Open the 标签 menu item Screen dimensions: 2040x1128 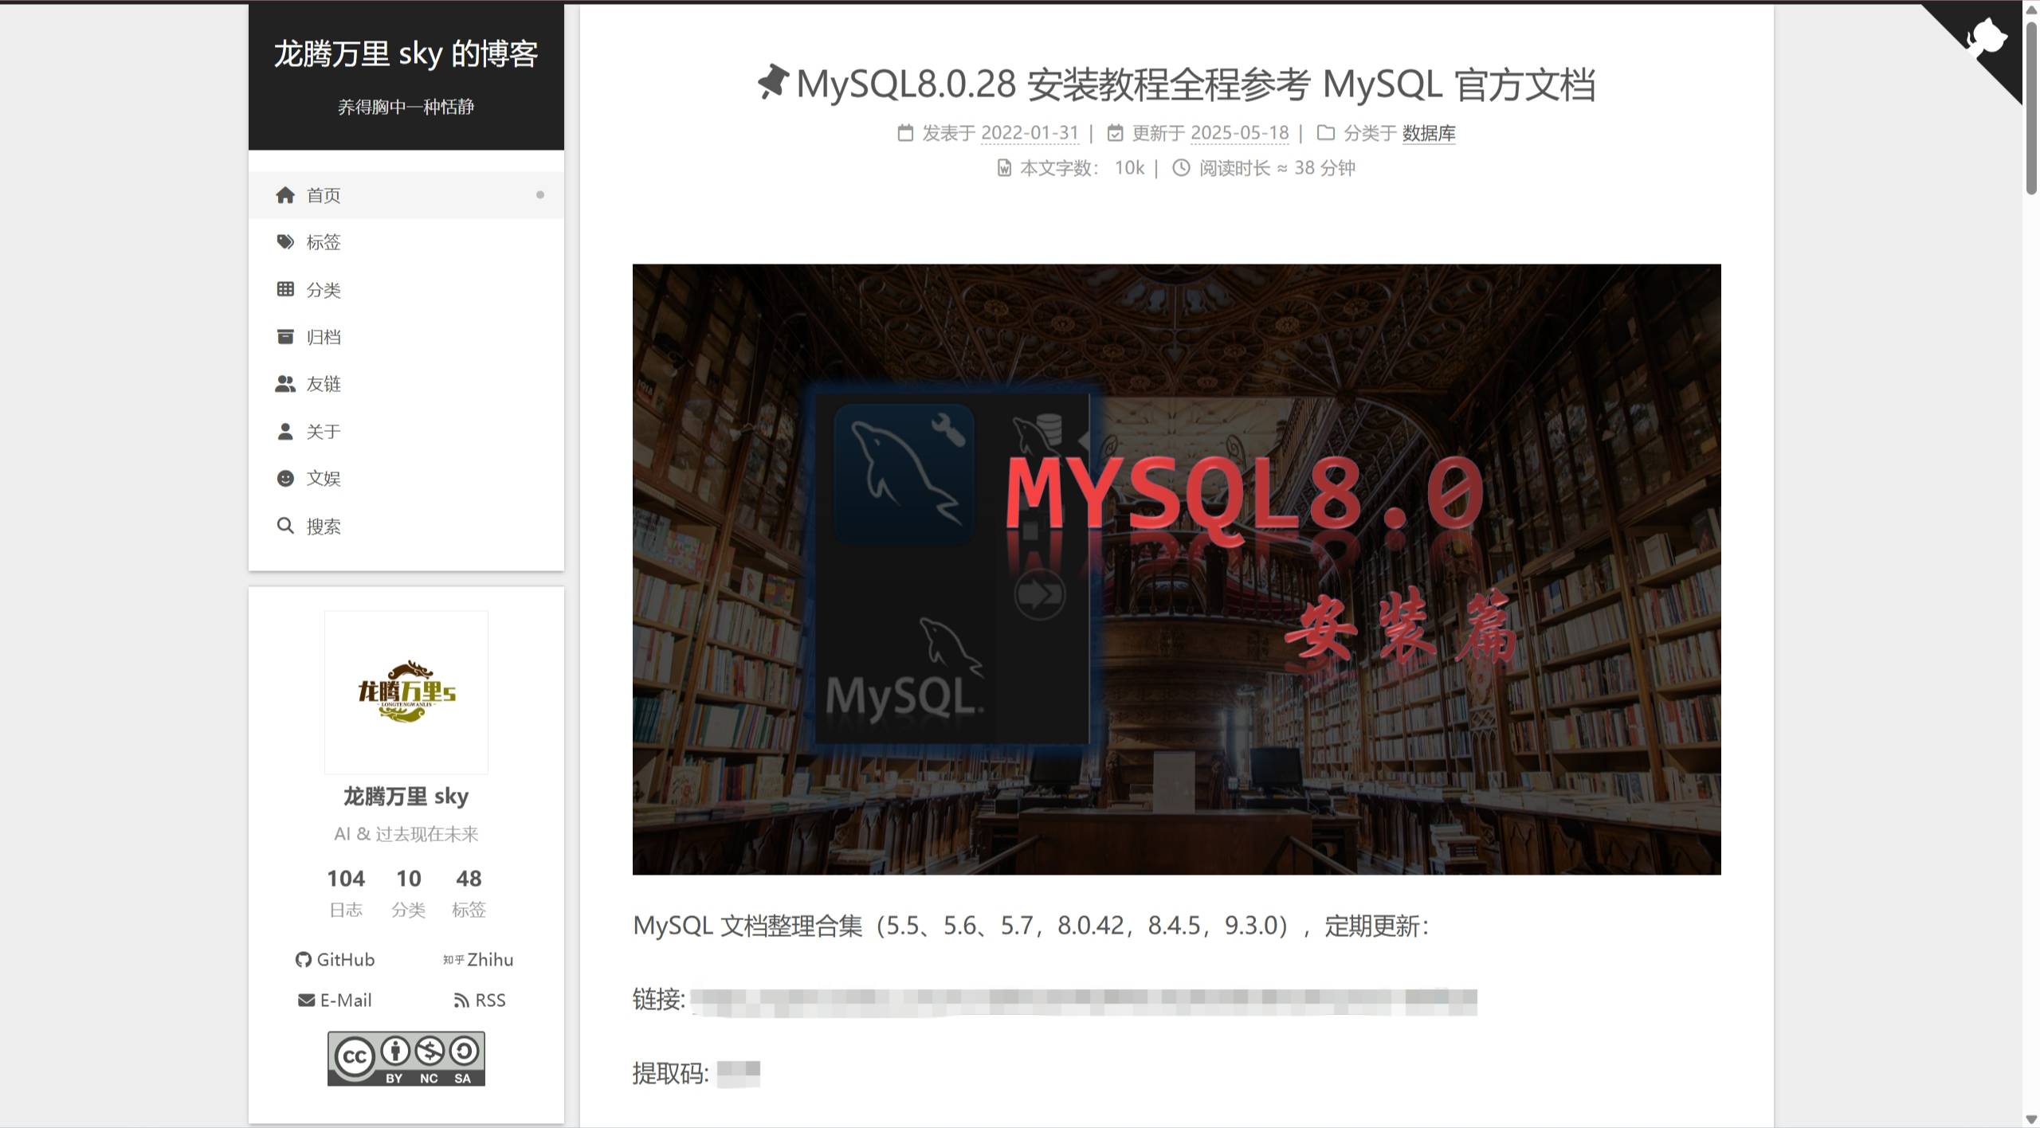pos(406,242)
